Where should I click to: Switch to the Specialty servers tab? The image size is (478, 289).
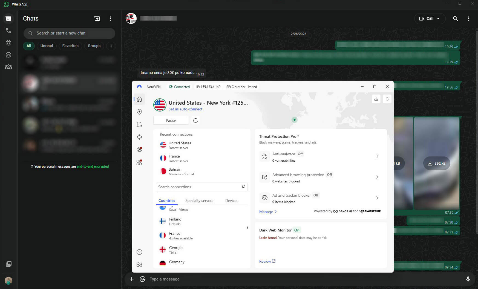pyautogui.click(x=199, y=201)
